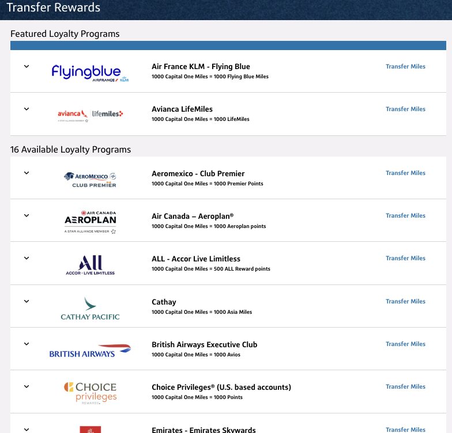Transfer miles to ALL Accor Live Limitless
The height and width of the screenshot is (433, 452).
(x=405, y=258)
